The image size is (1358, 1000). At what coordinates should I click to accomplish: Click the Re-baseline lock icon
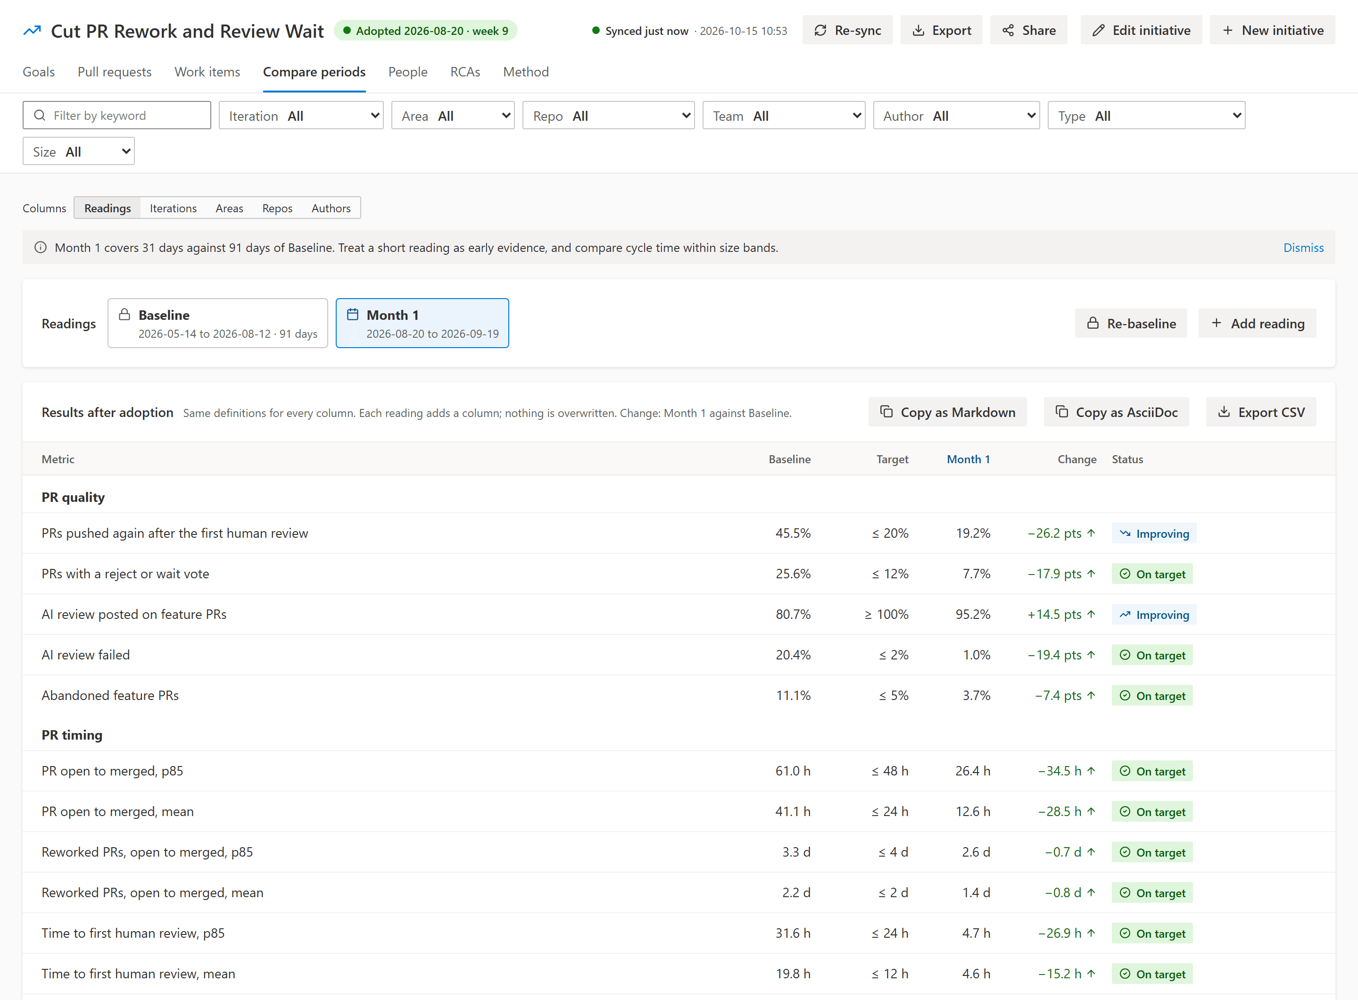(x=1093, y=323)
